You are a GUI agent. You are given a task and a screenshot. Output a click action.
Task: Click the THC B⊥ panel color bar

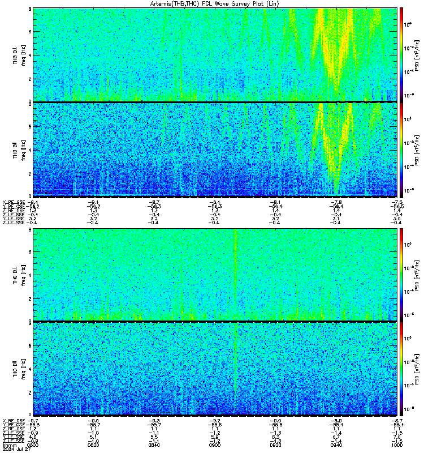coord(401,275)
